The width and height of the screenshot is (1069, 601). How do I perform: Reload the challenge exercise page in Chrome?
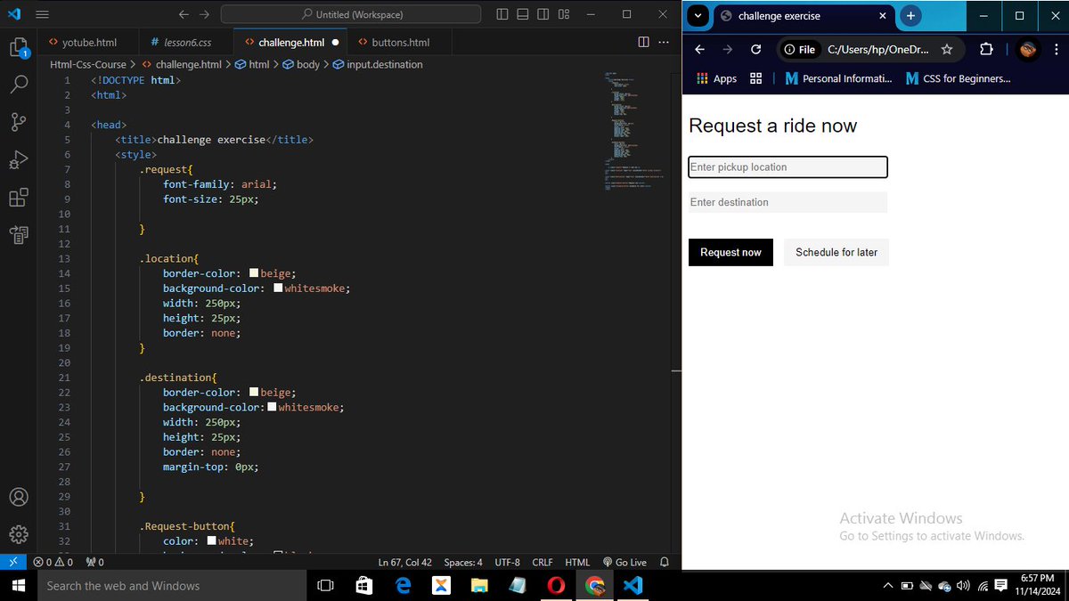coord(756,49)
